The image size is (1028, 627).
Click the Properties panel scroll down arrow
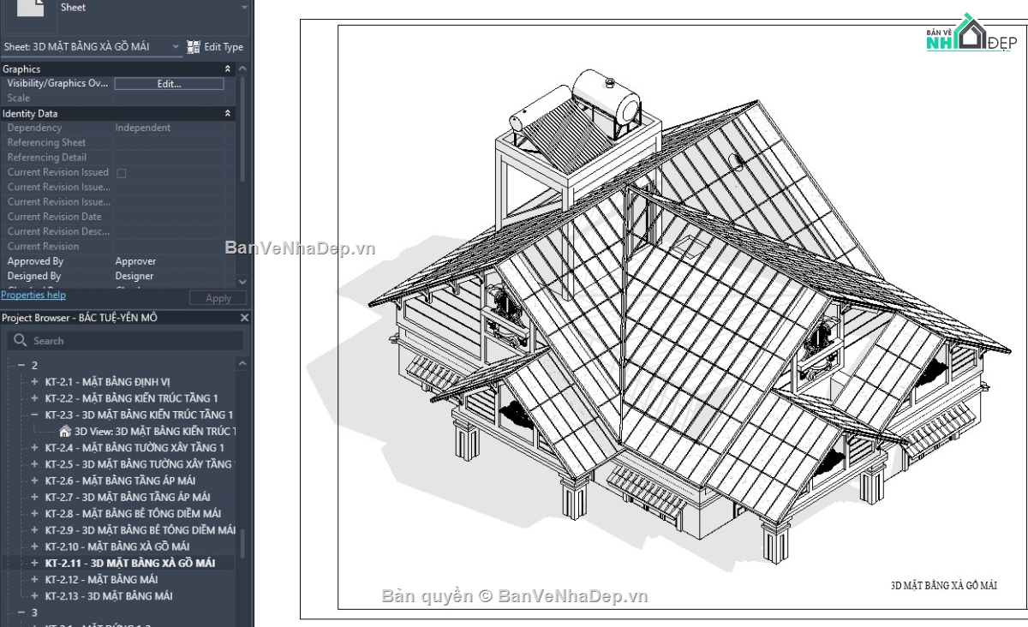242,281
